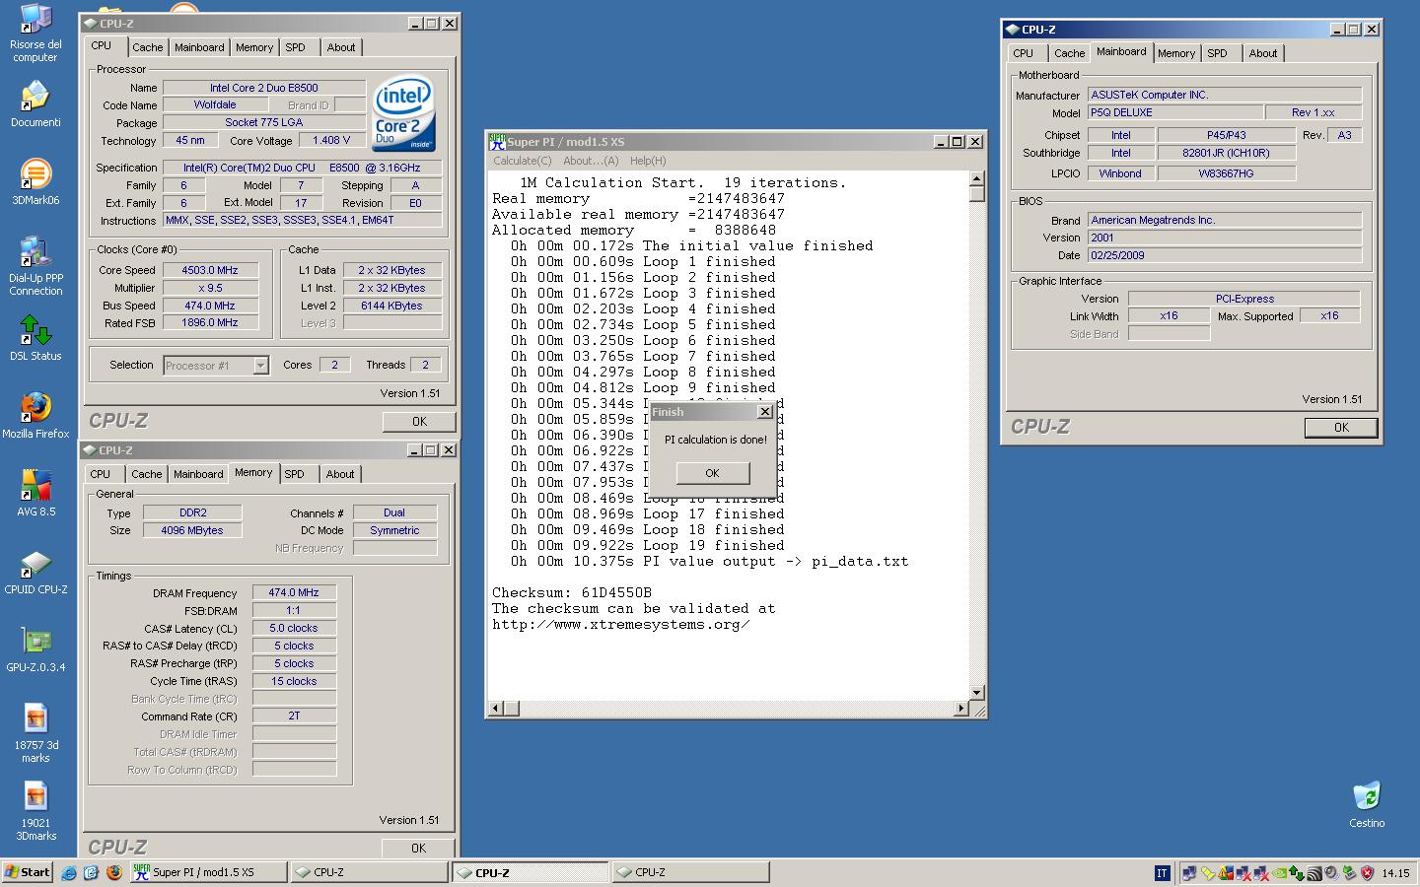Open the Calculate(C) menu in Super PI
Screen dimensions: 1420x887
click(x=523, y=161)
